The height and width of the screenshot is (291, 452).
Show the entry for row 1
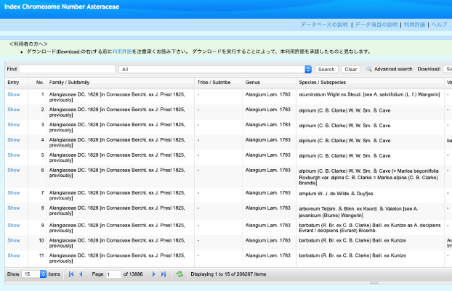[x=13, y=94]
